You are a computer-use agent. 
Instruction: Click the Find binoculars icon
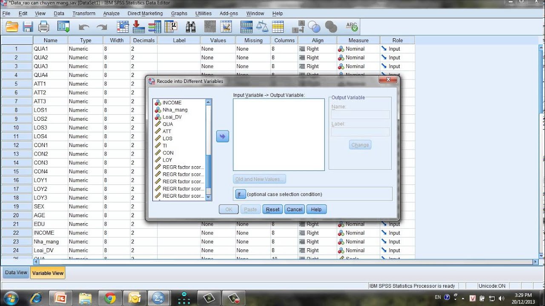coord(191,27)
